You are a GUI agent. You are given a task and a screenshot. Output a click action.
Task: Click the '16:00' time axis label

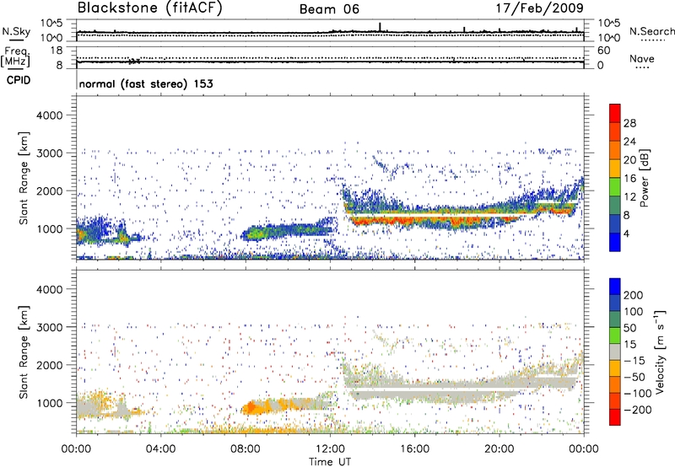(414, 449)
